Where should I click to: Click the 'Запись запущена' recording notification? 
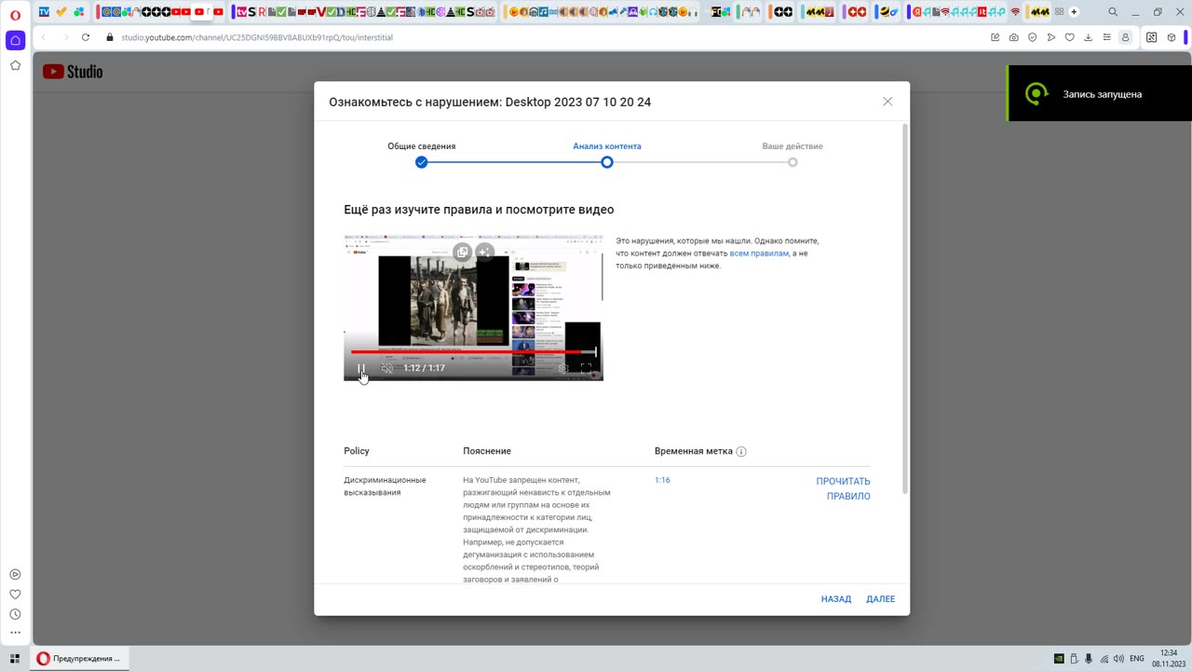pos(1099,93)
